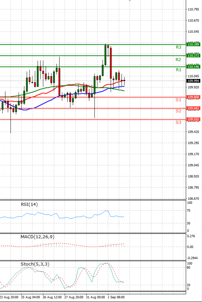This screenshot has height=302, width=202.
Task: Click the 26 Aug 12:00 time label
Action: click(x=52, y=297)
